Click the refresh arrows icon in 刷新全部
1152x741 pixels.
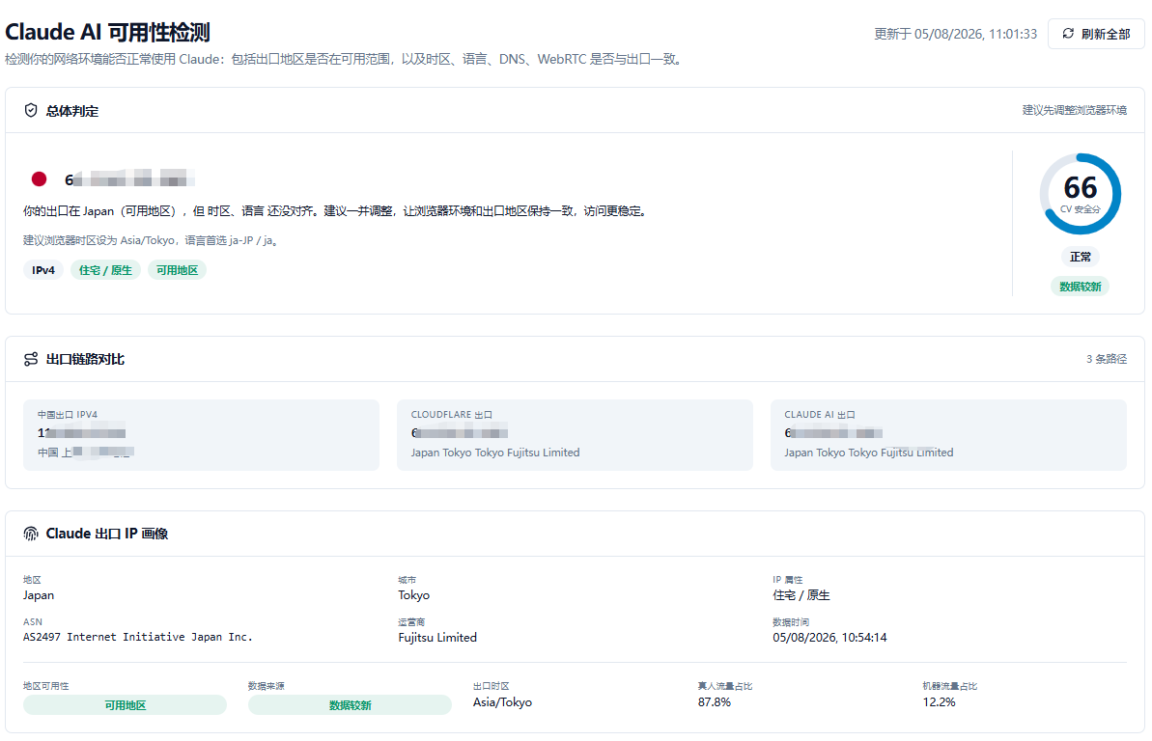1068,34
